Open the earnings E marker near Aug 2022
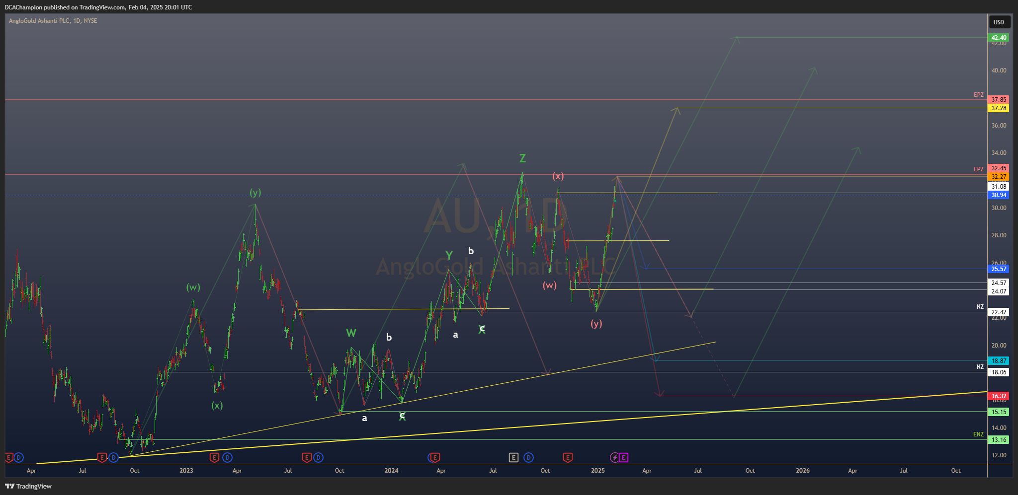Screen dimensions: 1018x495 pyautogui.click(x=102, y=457)
